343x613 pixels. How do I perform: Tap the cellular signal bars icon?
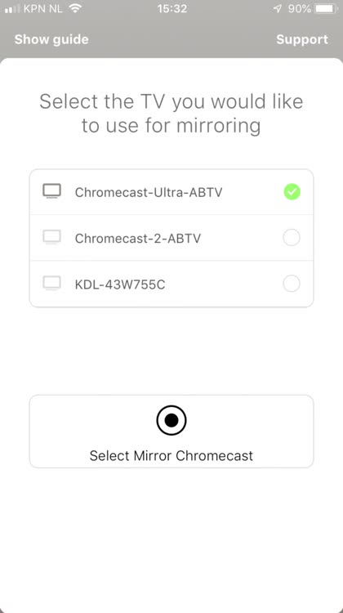(x=12, y=9)
